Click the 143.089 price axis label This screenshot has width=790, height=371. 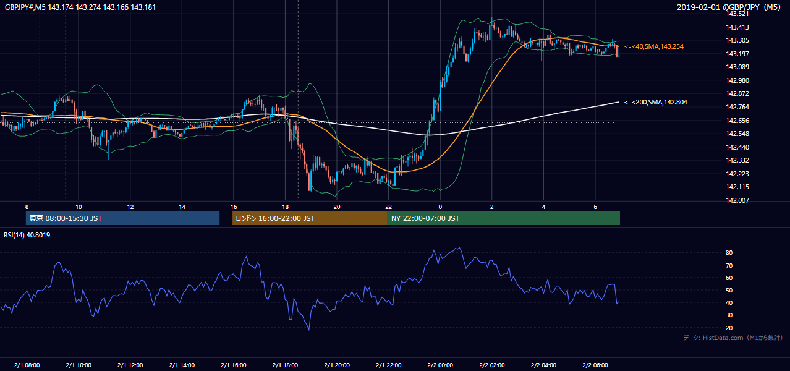(x=737, y=67)
